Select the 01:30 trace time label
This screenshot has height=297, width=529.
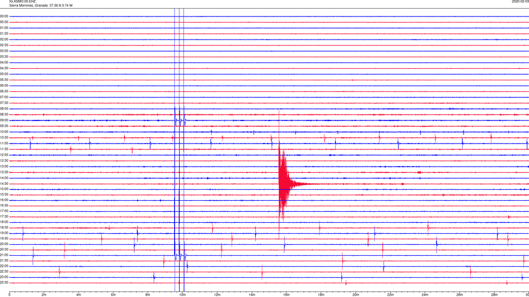[4, 34]
